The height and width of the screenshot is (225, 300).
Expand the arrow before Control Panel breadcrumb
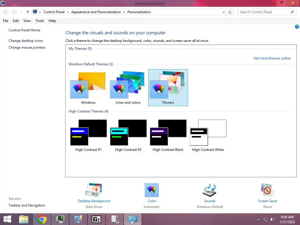(40, 12)
